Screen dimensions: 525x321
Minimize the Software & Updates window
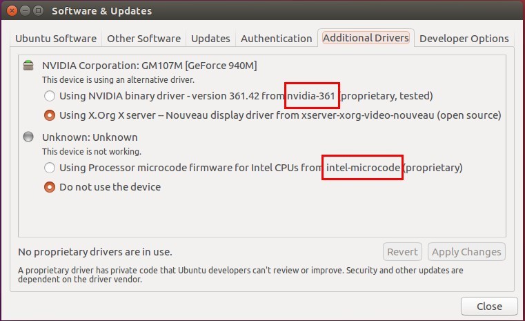tap(25, 11)
